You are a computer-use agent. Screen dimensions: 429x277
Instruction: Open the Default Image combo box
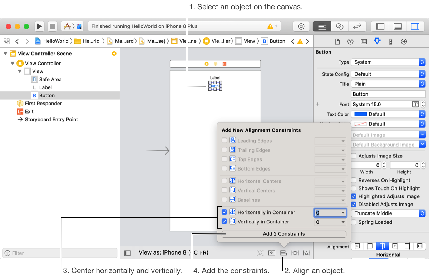tap(388, 135)
